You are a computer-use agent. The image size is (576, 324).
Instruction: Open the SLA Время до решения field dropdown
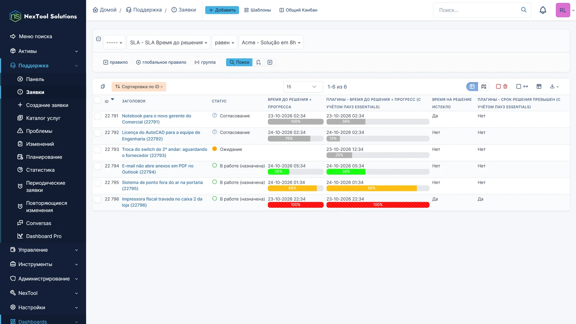pyautogui.click(x=168, y=42)
